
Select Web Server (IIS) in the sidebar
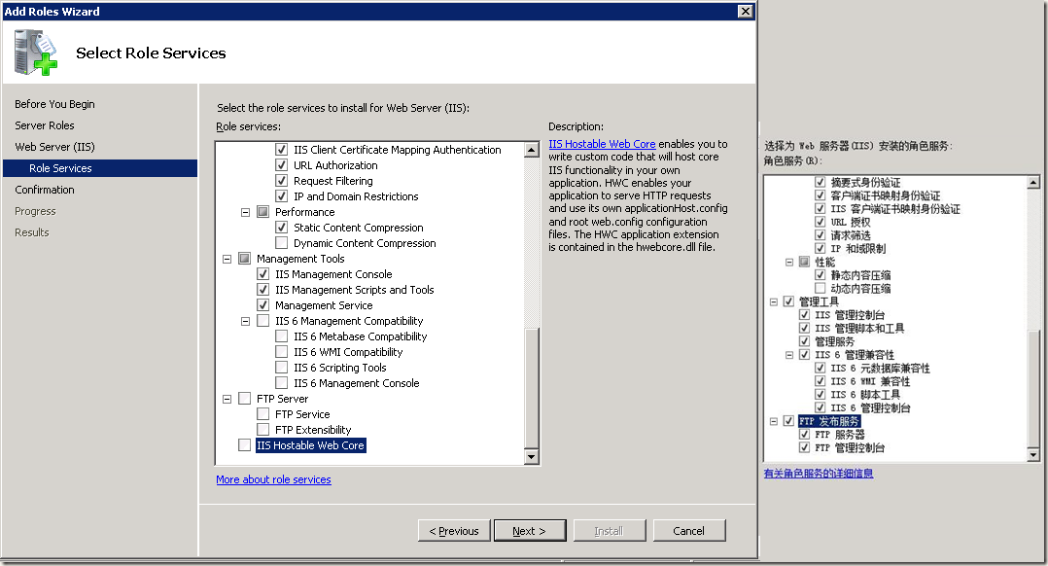coord(54,147)
